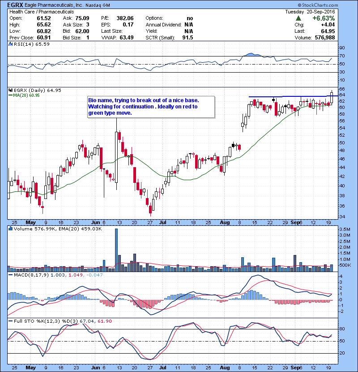
Task: Click the stochastic %D value 61.90
Action: 104,321
